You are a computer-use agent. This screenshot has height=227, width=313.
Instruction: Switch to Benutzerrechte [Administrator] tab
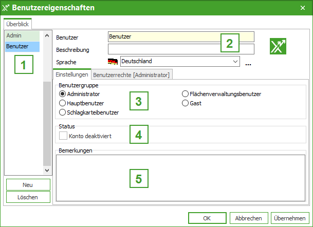131,75
